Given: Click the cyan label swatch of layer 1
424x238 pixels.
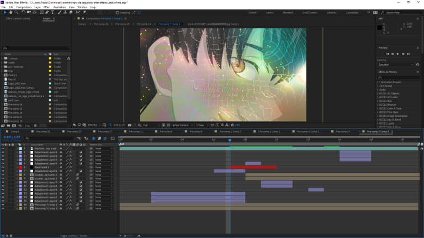Looking at the screenshot, I should (x=20, y=148).
